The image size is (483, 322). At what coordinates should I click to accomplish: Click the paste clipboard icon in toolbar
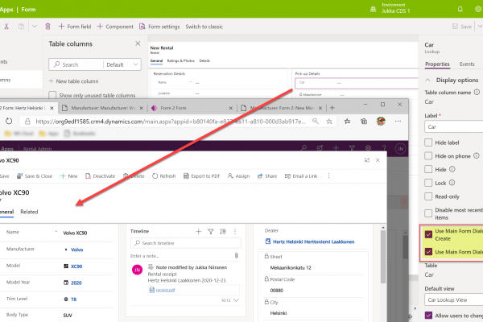click(x=21, y=27)
